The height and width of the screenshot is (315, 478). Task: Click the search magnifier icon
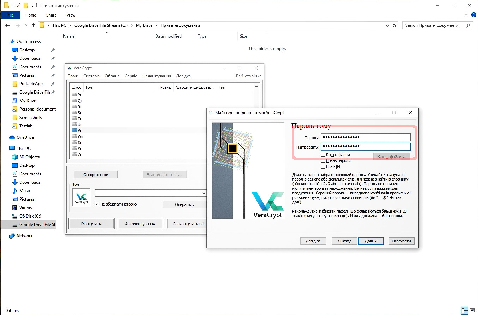click(468, 25)
